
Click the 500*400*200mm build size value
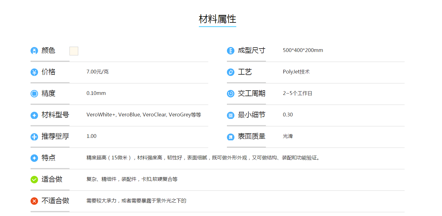tap(303, 50)
